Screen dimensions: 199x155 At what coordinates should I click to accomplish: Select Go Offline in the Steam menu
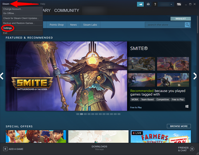click(10, 13)
